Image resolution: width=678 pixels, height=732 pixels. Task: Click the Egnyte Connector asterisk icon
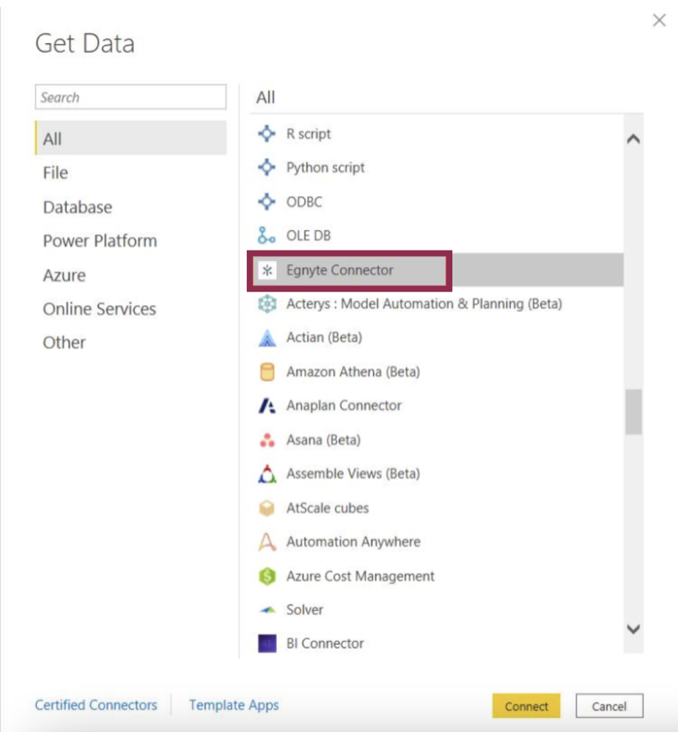268,270
